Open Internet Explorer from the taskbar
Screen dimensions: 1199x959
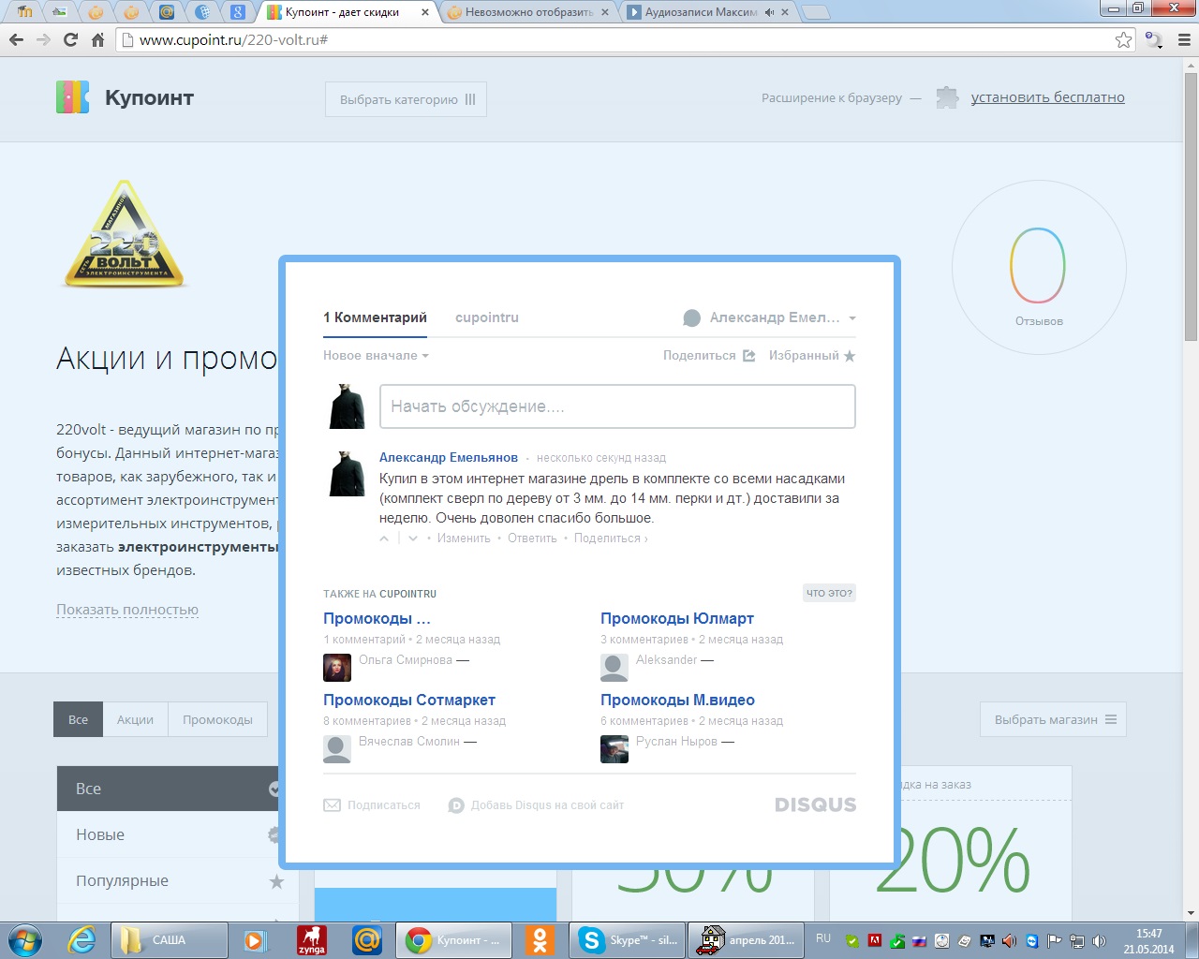coord(82,939)
